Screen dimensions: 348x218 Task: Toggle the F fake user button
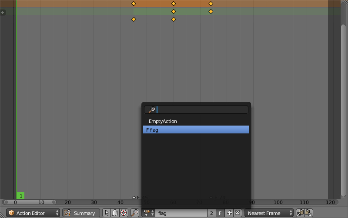point(220,213)
